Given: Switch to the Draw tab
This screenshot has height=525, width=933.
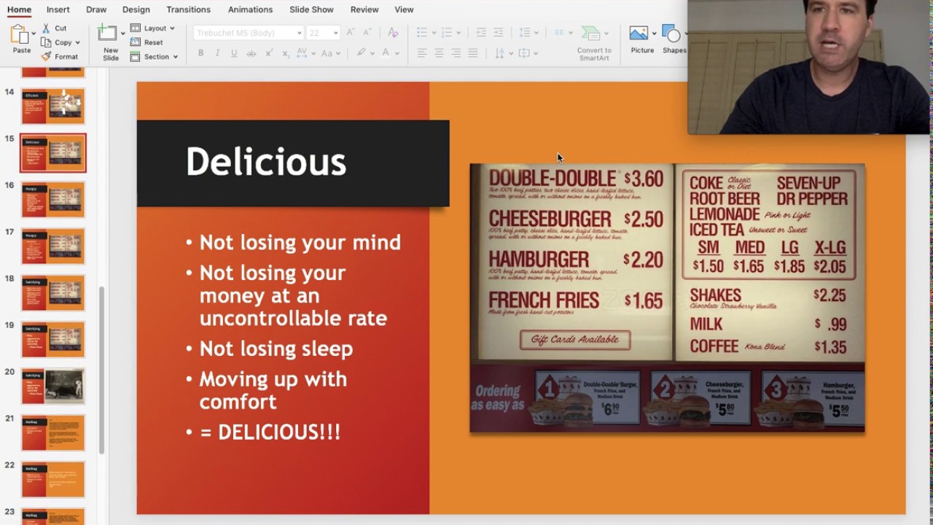Looking at the screenshot, I should (x=96, y=9).
